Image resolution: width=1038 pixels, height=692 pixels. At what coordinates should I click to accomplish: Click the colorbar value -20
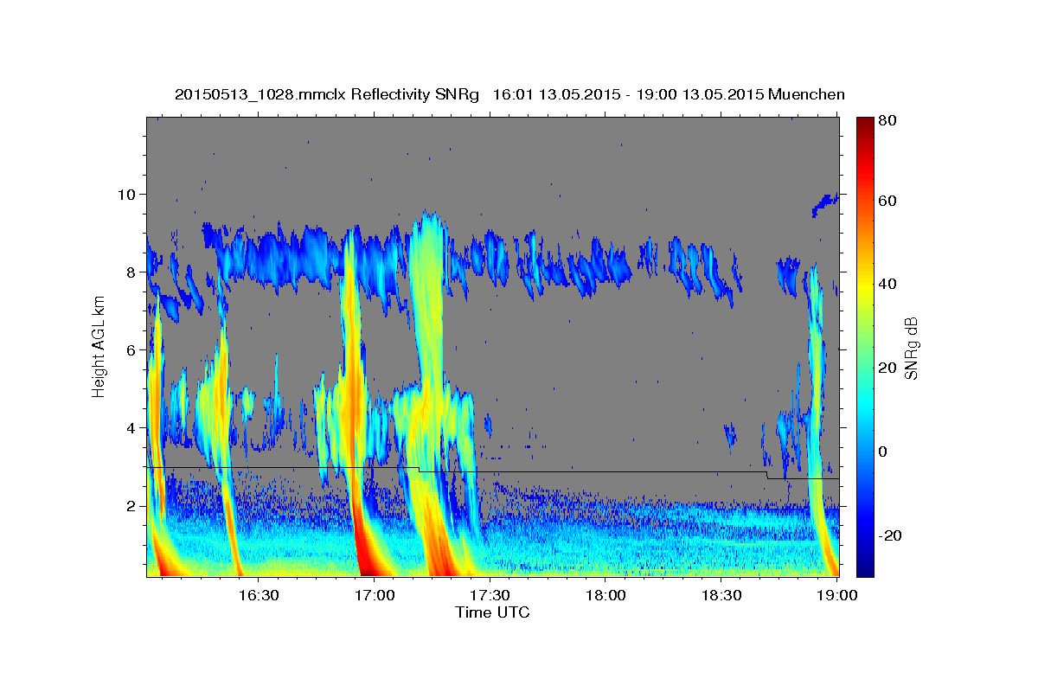(889, 535)
